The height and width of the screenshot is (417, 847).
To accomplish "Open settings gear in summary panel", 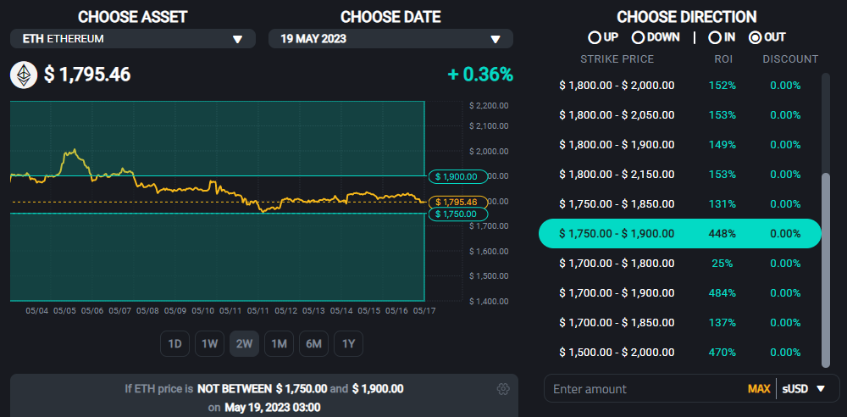I will point(503,388).
